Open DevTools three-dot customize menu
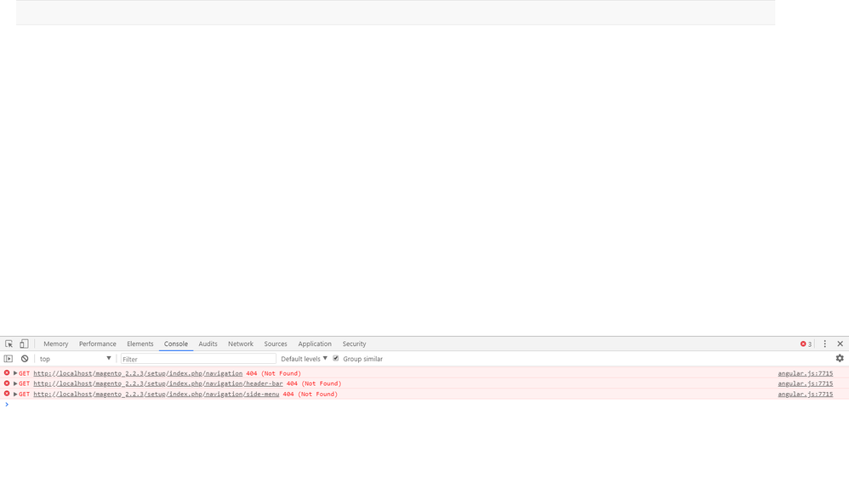Screen dimensions: 849x477 tap(824, 344)
